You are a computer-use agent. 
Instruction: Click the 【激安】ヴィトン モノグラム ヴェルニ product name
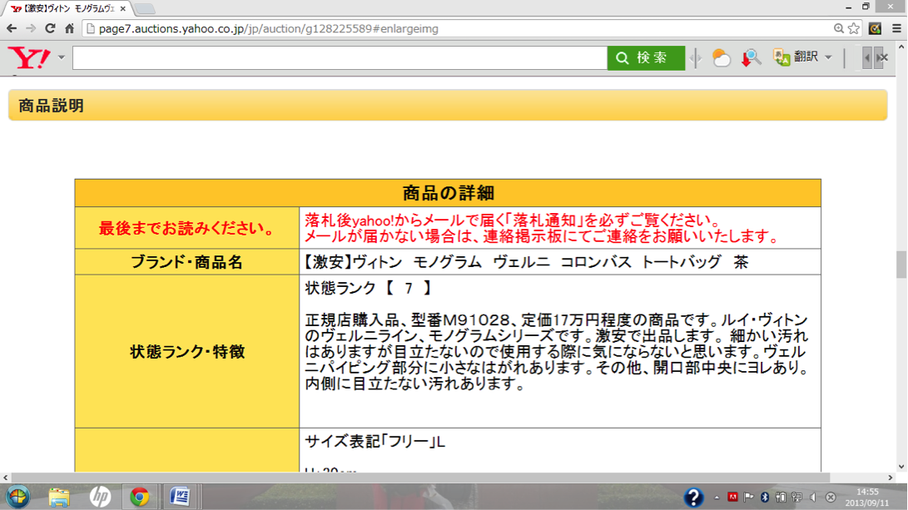click(526, 262)
